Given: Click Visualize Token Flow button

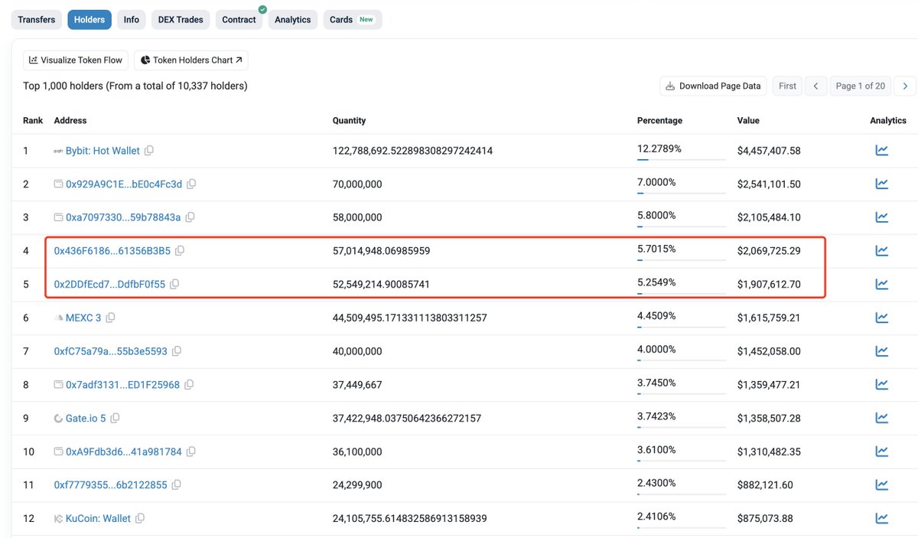Looking at the screenshot, I should [76, 60].
